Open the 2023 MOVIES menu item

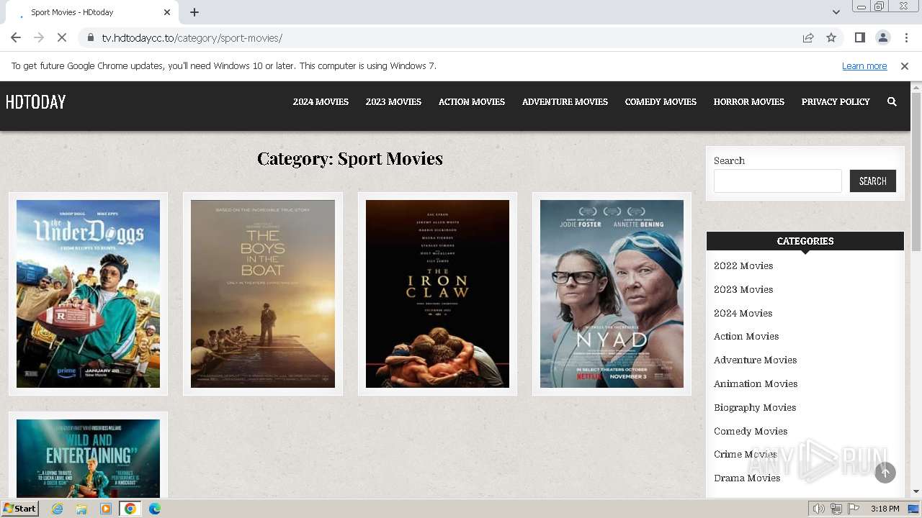[393, 101]
